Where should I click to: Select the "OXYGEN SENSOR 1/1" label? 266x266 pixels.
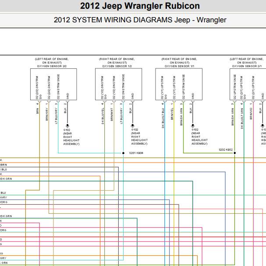pos(179,66)
